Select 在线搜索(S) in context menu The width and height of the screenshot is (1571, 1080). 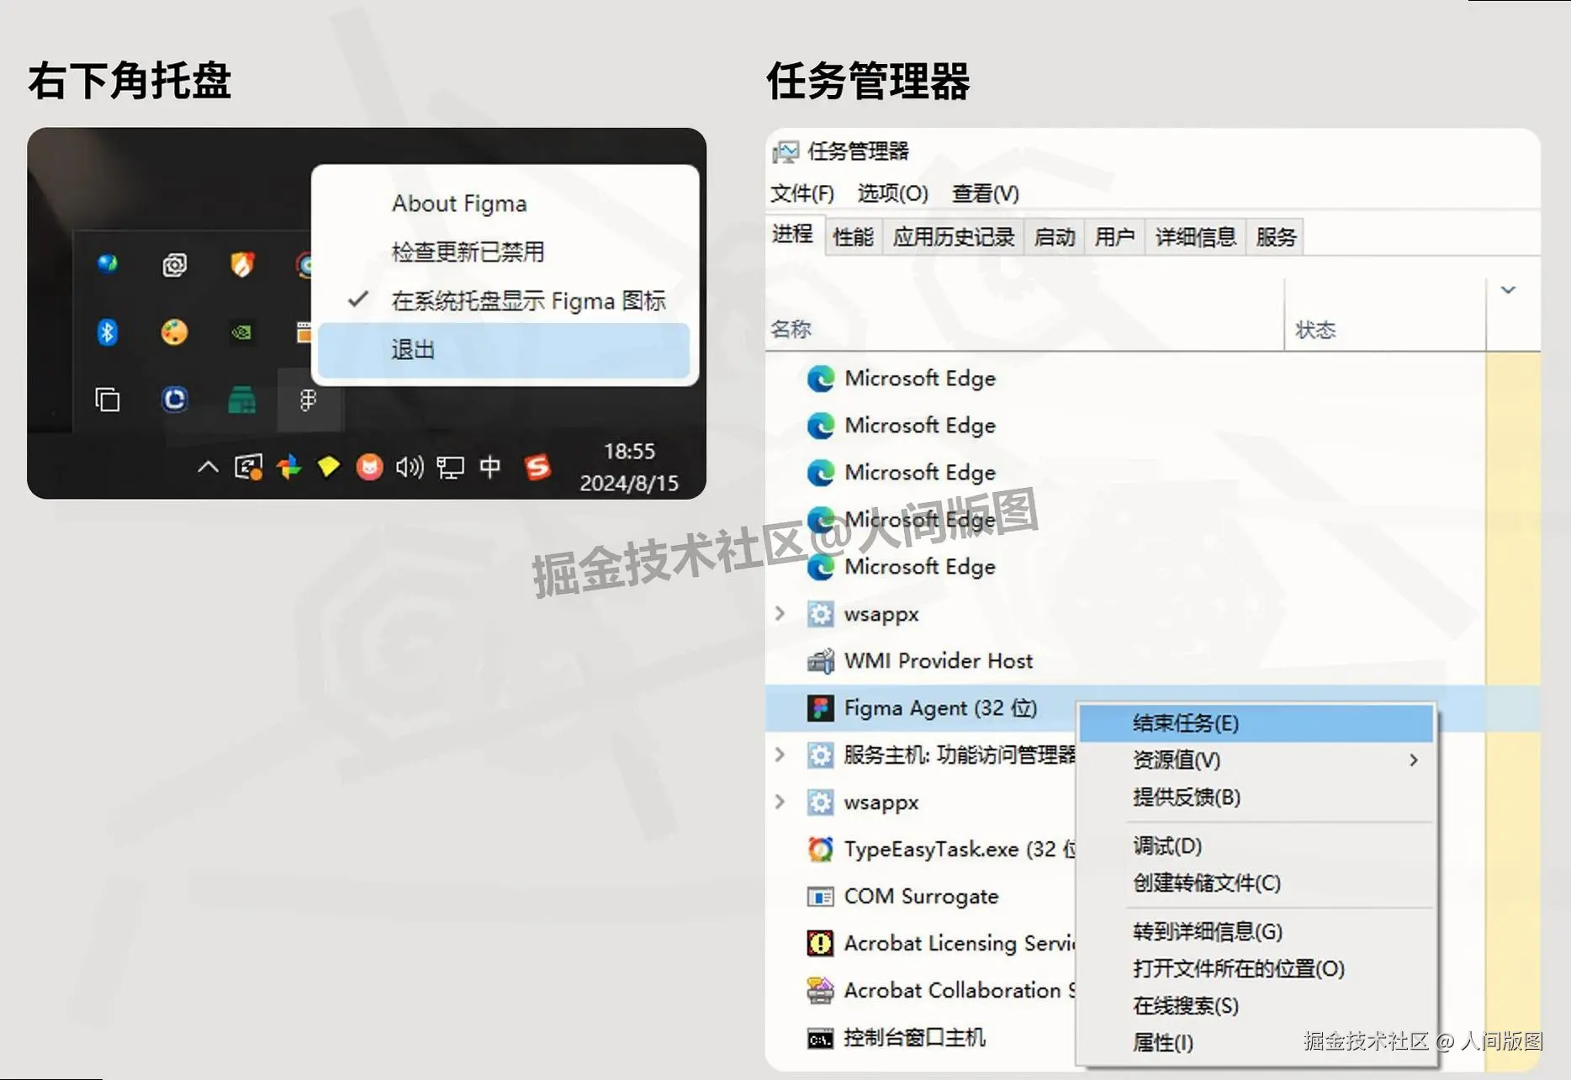coord(1256,1006)
